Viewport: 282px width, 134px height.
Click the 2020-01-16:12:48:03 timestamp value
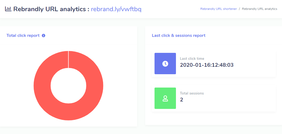click(x=205, y=65)
